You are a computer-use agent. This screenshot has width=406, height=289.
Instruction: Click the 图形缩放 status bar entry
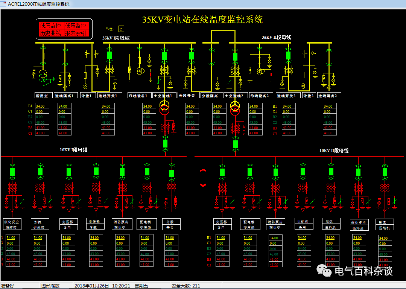[50, 286]
